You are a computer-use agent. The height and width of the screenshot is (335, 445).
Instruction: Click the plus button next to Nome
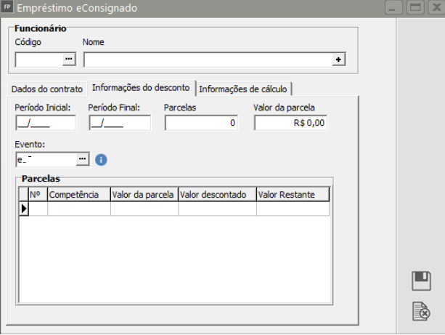coord(338,60)
